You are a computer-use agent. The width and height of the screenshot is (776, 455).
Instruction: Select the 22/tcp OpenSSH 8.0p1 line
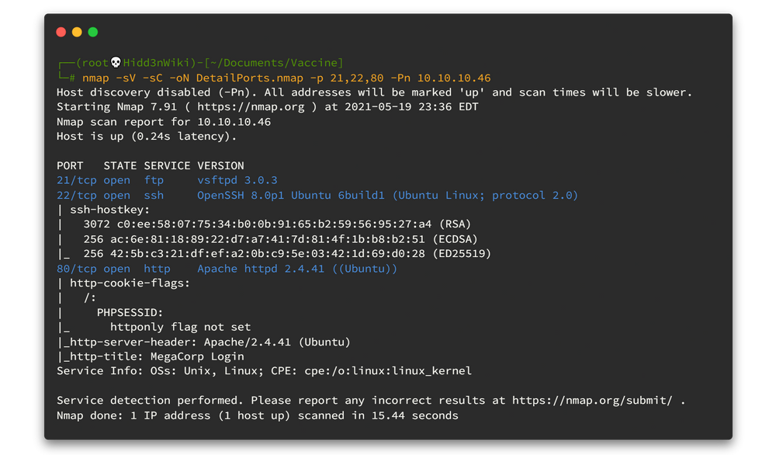point(317,195)
